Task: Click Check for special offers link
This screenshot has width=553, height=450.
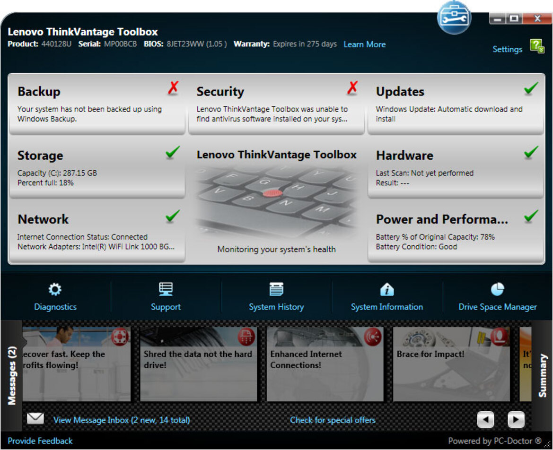Action: (333, 420)
